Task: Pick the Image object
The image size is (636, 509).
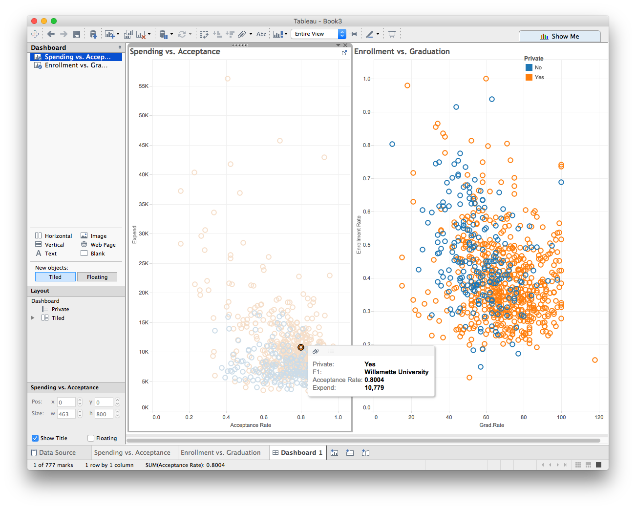Action: pyautogui.click(x=94, y=236)
